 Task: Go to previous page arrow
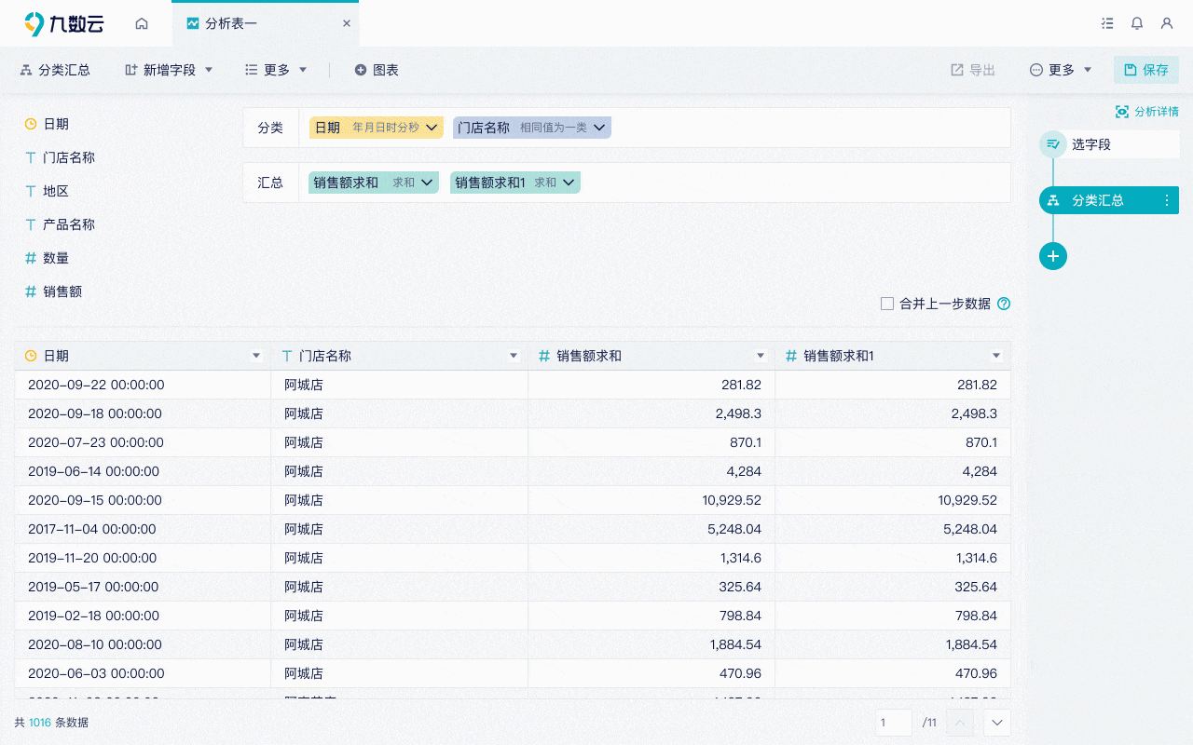click(960, 723)
